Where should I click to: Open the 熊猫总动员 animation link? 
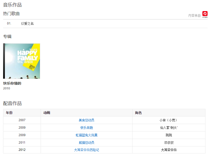pos(86,143)
